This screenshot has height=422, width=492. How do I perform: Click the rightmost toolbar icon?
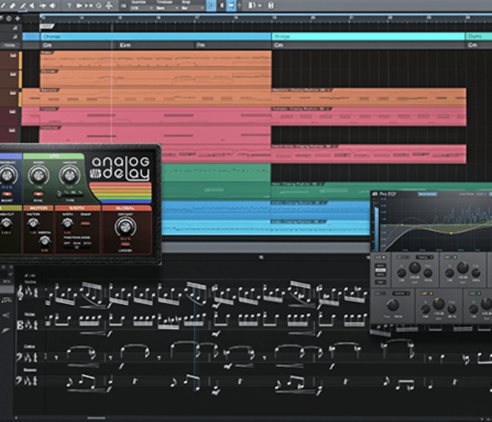pyautogui.click(x=271, y=5)
